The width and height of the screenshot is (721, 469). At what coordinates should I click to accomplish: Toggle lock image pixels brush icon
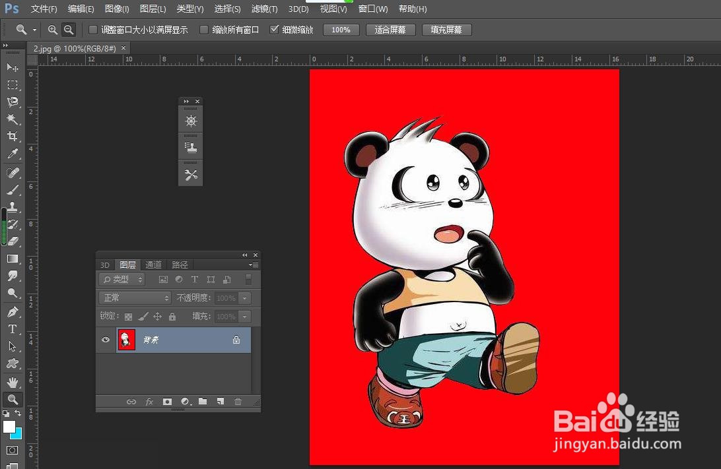(x=143, y=317)
